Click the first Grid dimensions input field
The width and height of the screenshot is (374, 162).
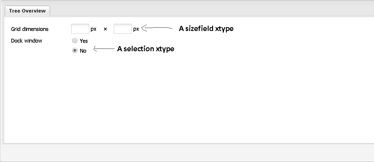click(x=80, y=29)
